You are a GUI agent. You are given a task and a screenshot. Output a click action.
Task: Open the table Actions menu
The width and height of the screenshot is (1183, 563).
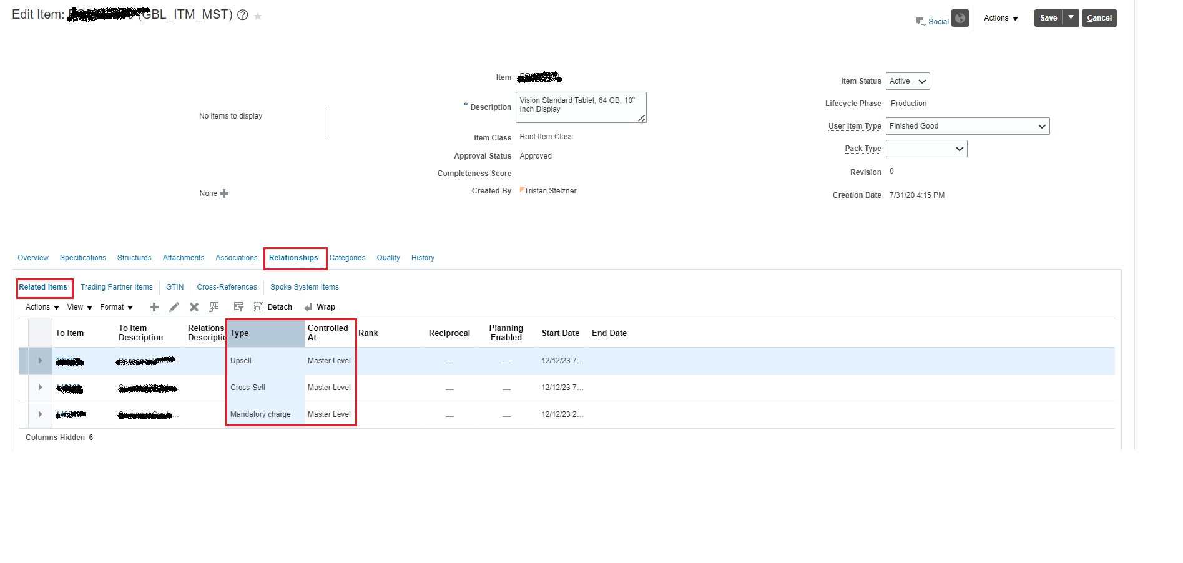42,307
